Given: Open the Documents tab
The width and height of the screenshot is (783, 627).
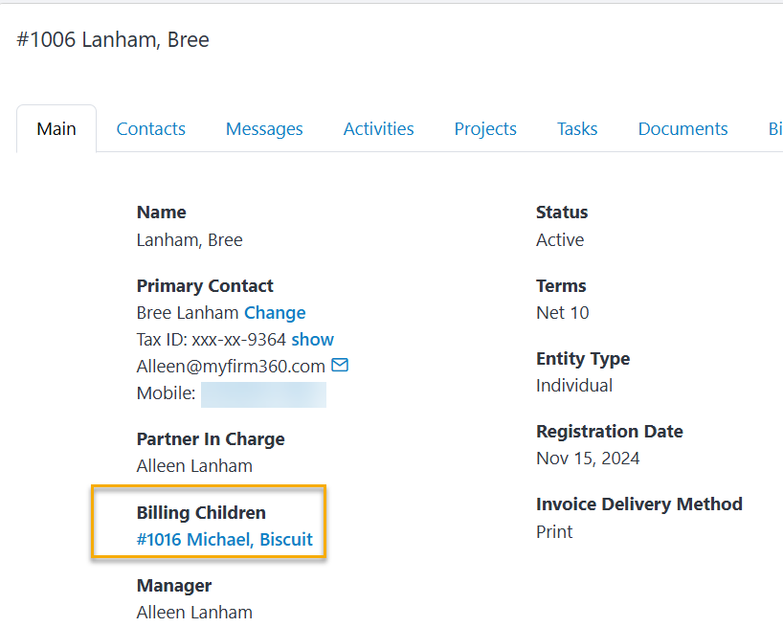Looking at the screenshot, I should (682, 128).
